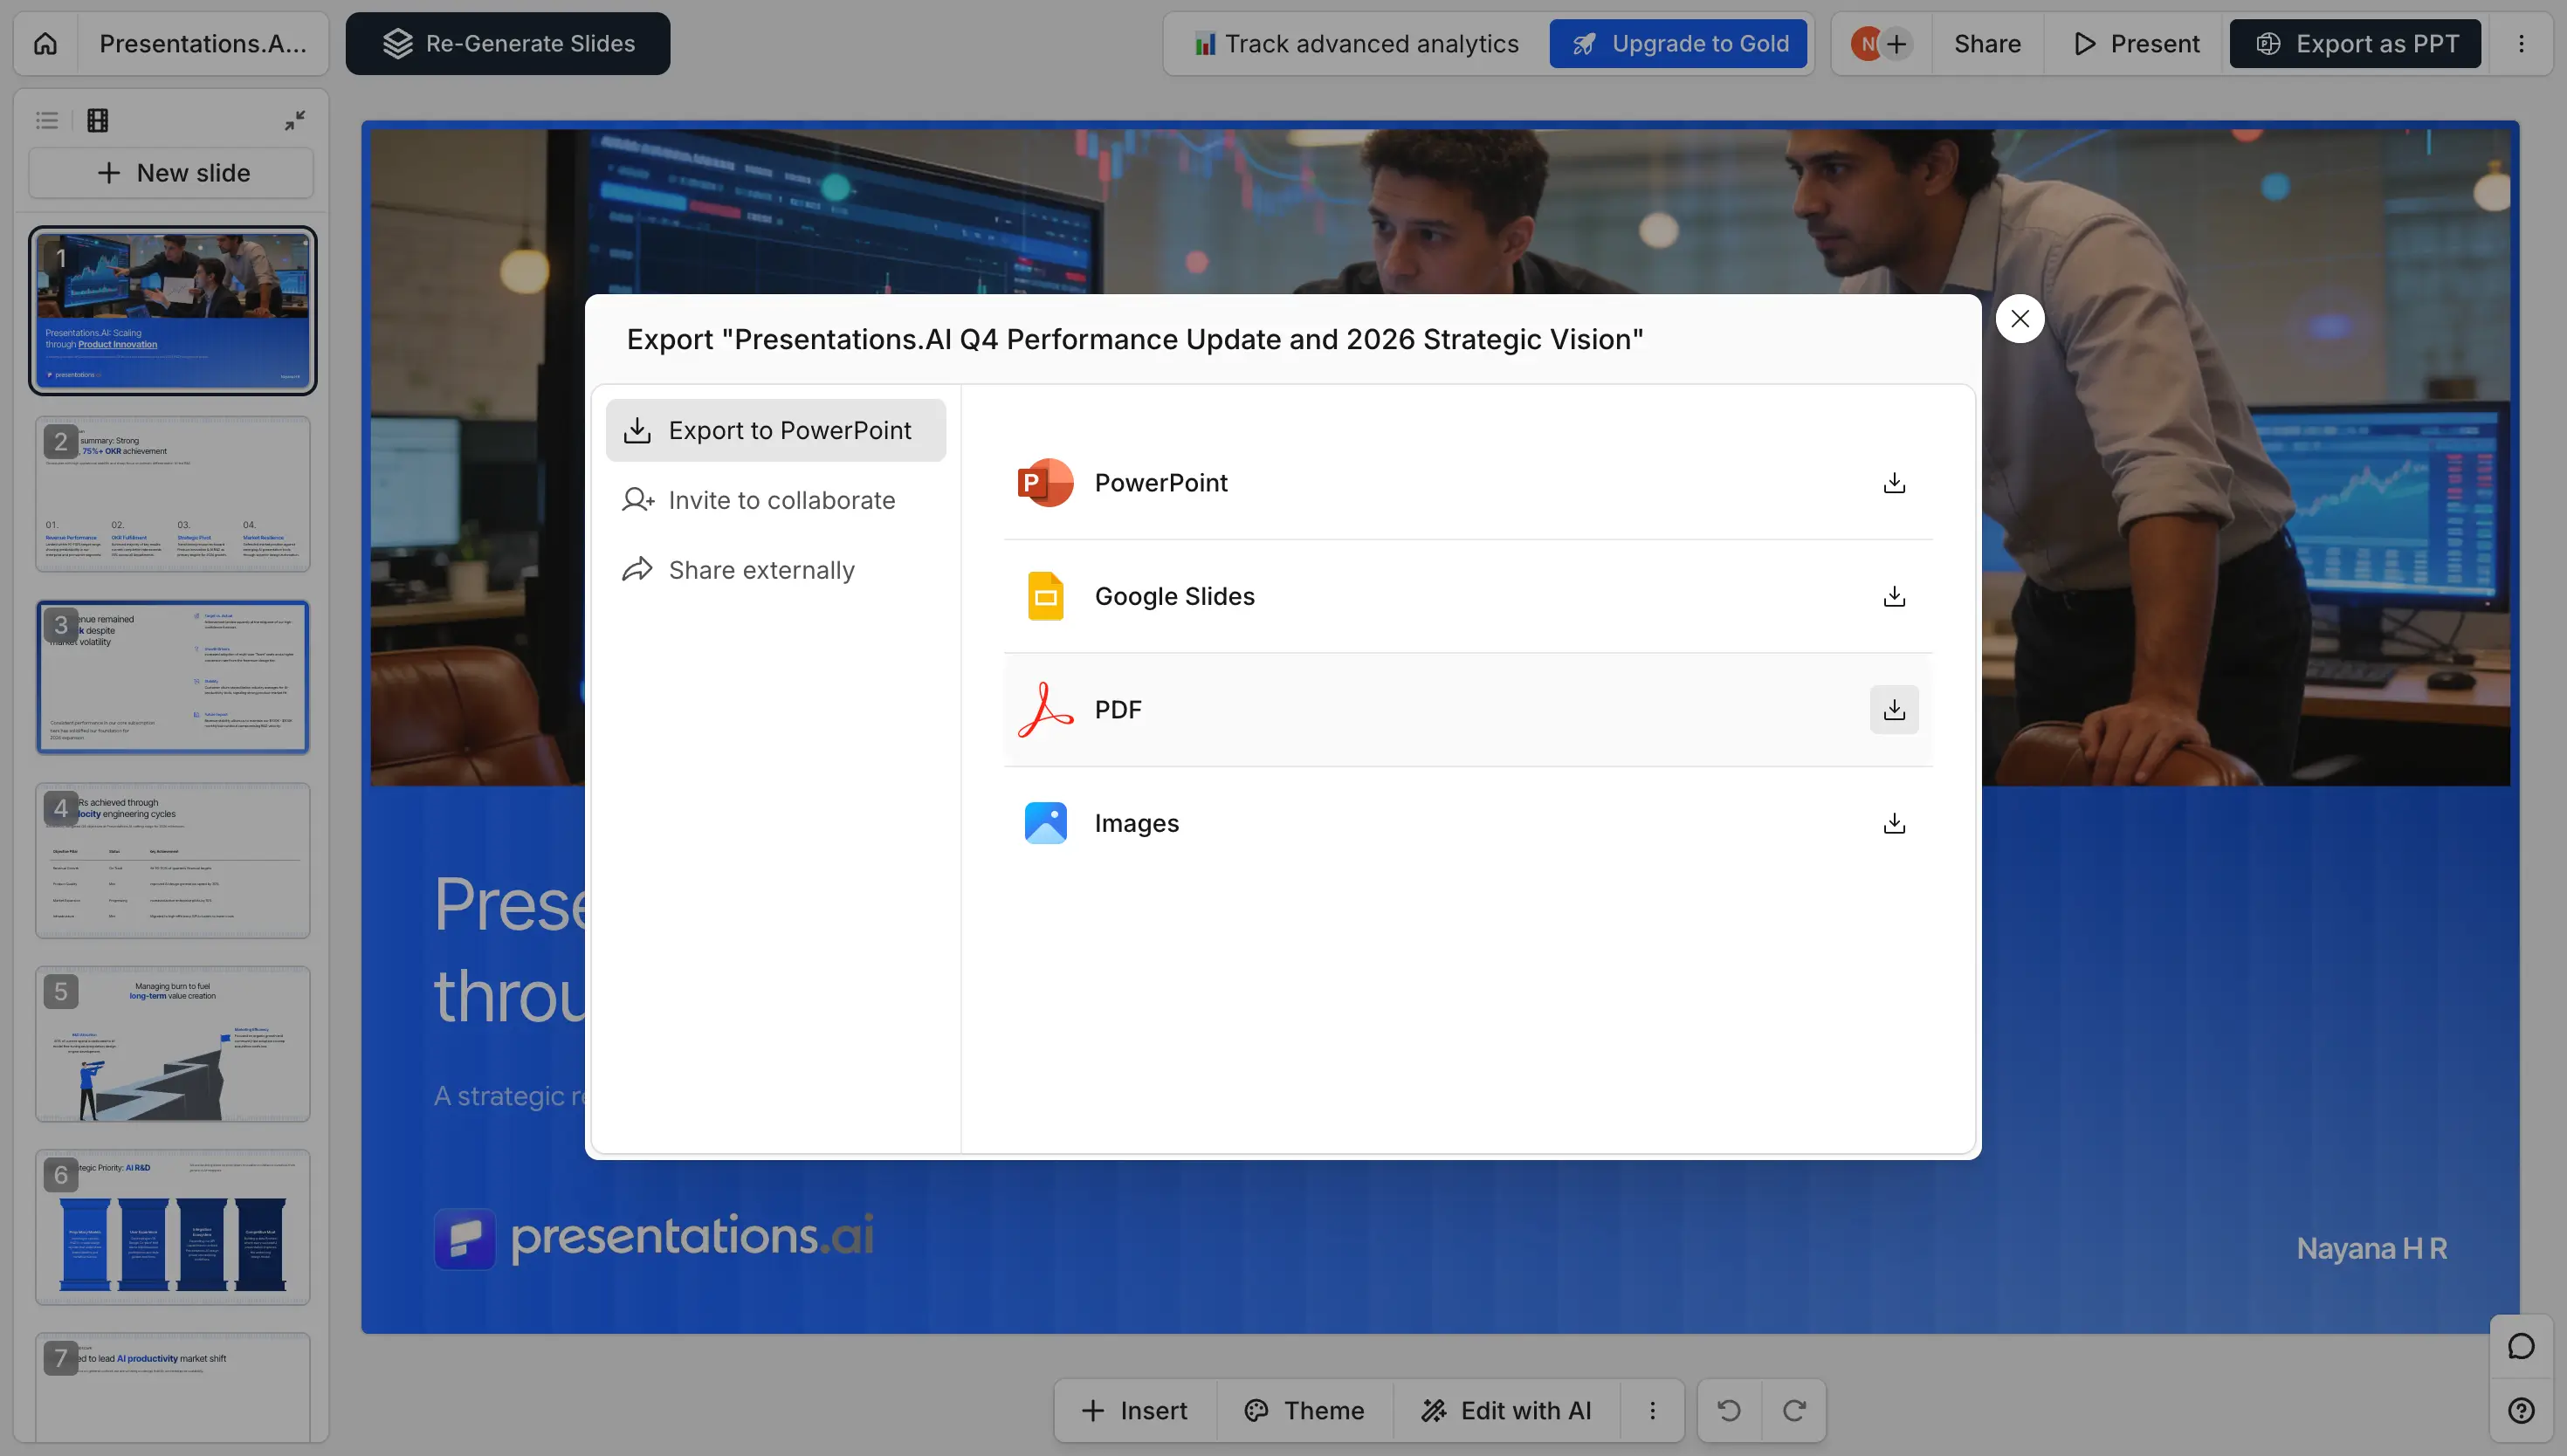
Task: Download the PowerPoint export
Action: (x=1894, y=483)
